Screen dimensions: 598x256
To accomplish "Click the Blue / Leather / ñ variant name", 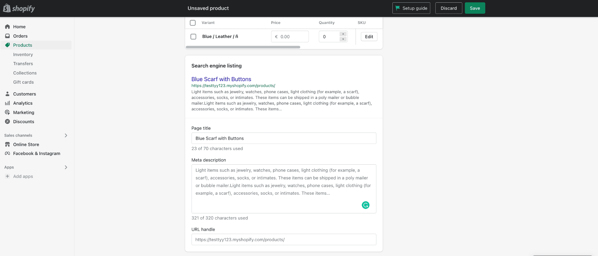I will (220, 36).
